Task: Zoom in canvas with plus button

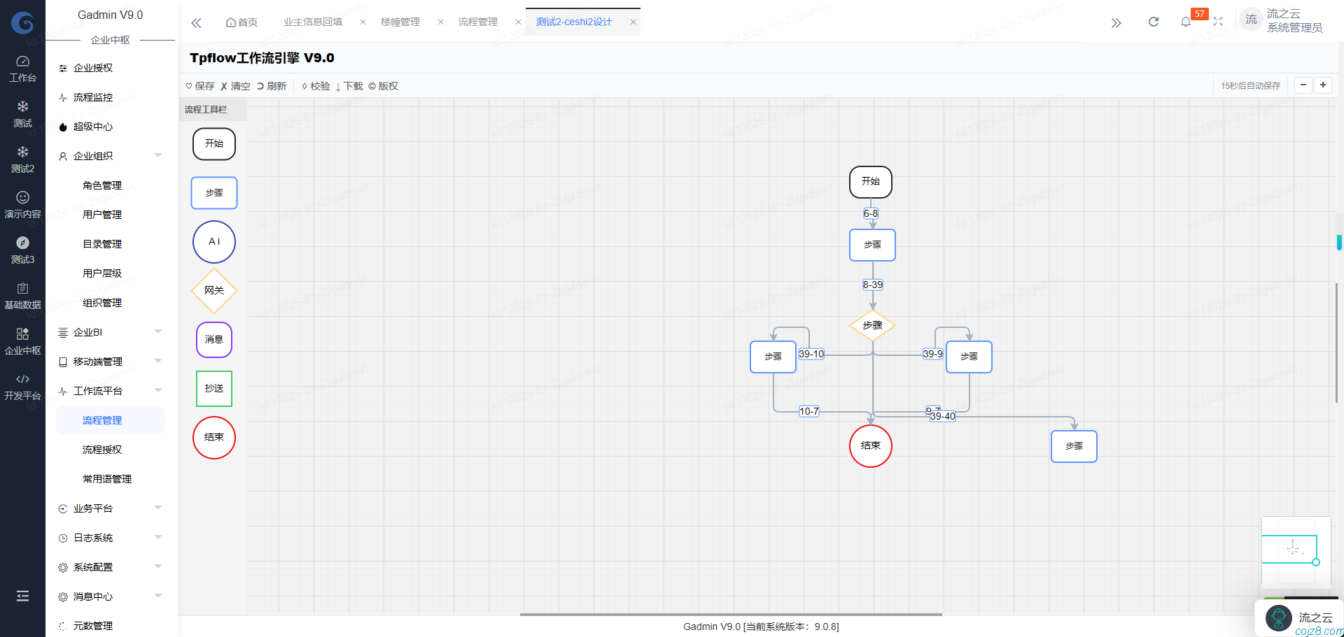Action: 1323,85
